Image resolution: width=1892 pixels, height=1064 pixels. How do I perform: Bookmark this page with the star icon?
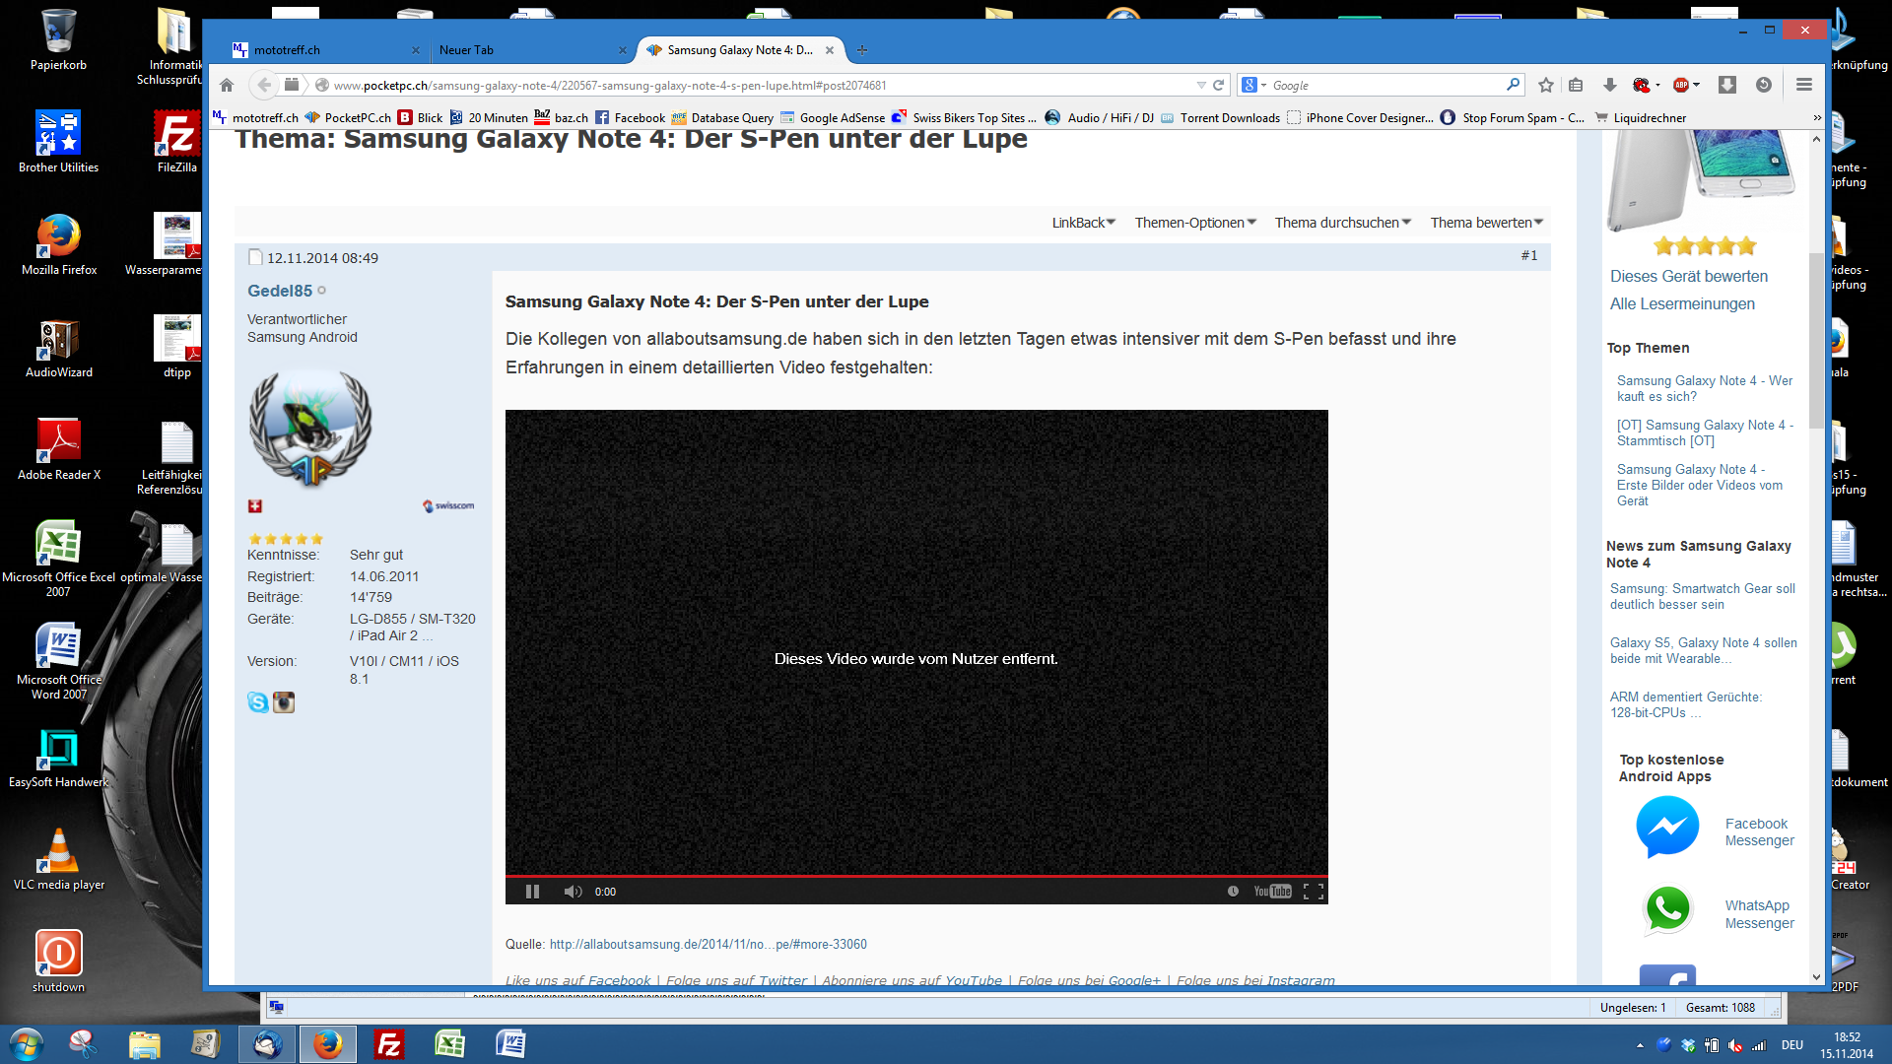1546,85
